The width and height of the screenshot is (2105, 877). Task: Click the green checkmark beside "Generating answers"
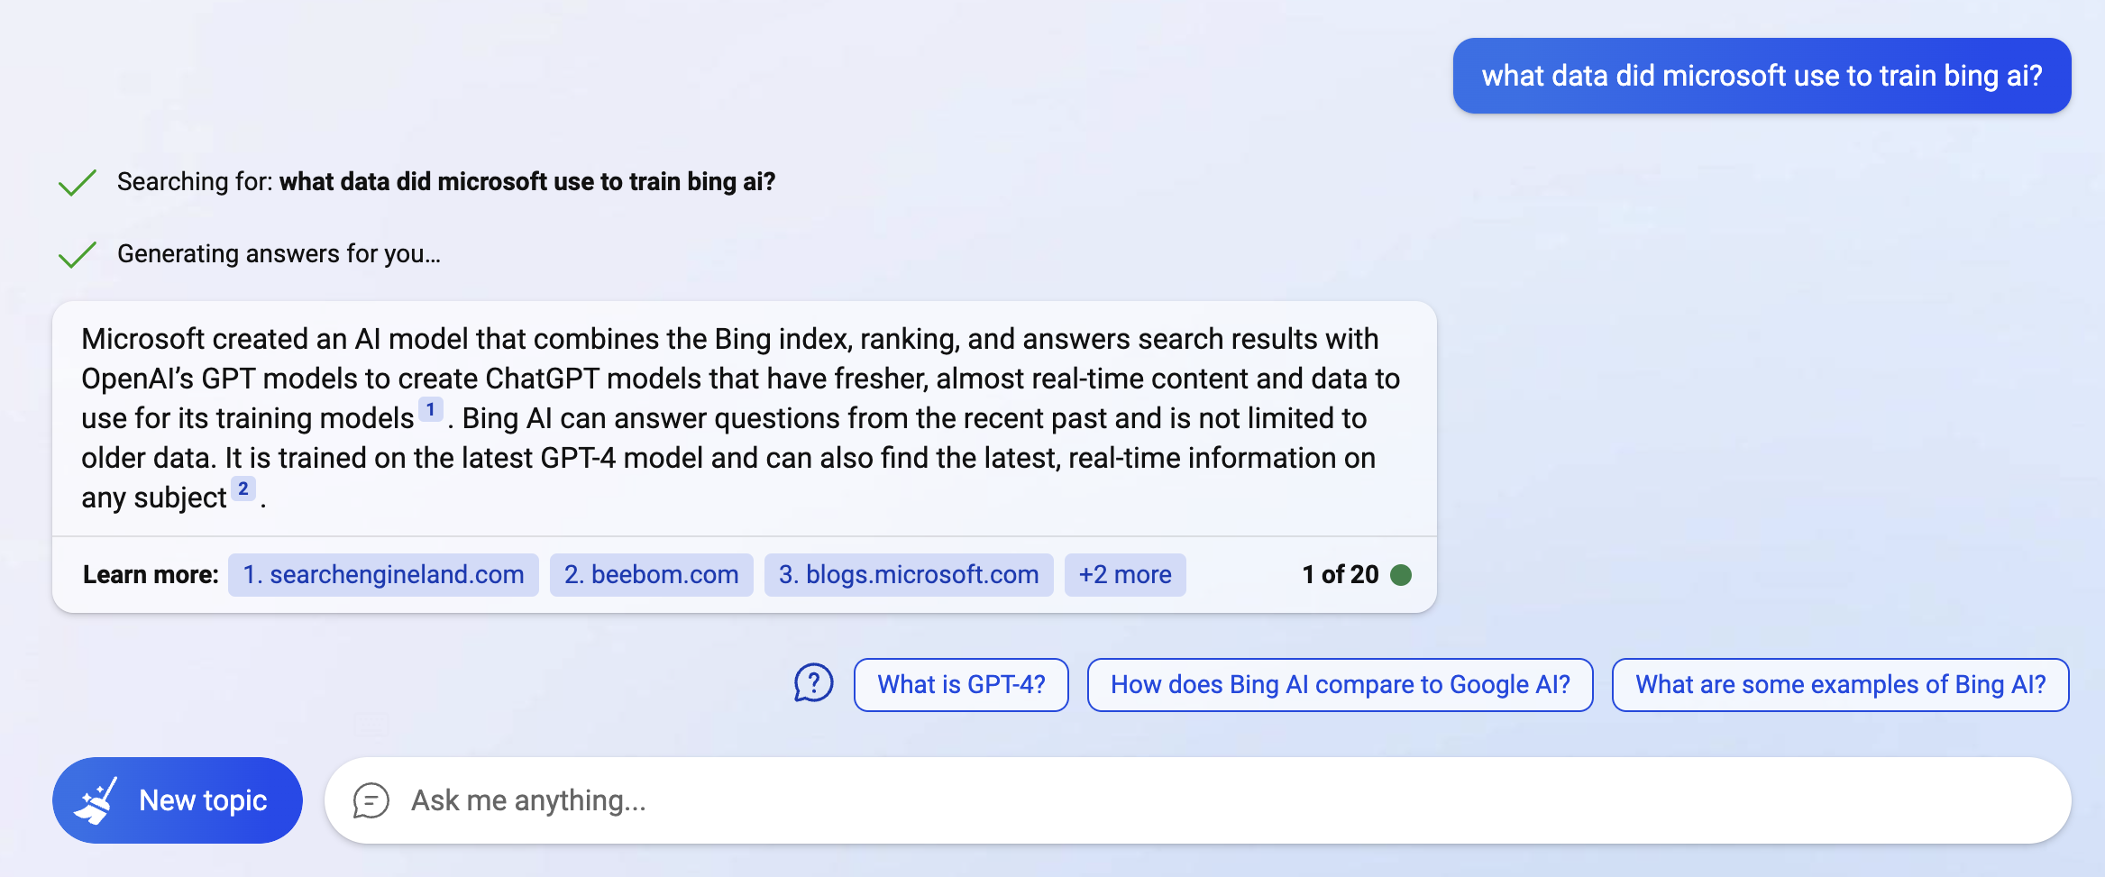[x=78, y=255]
